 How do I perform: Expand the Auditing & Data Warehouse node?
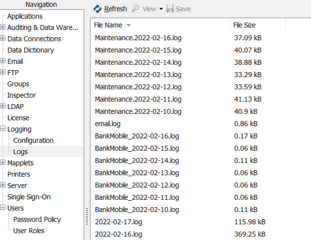click(x=3, y=27)
